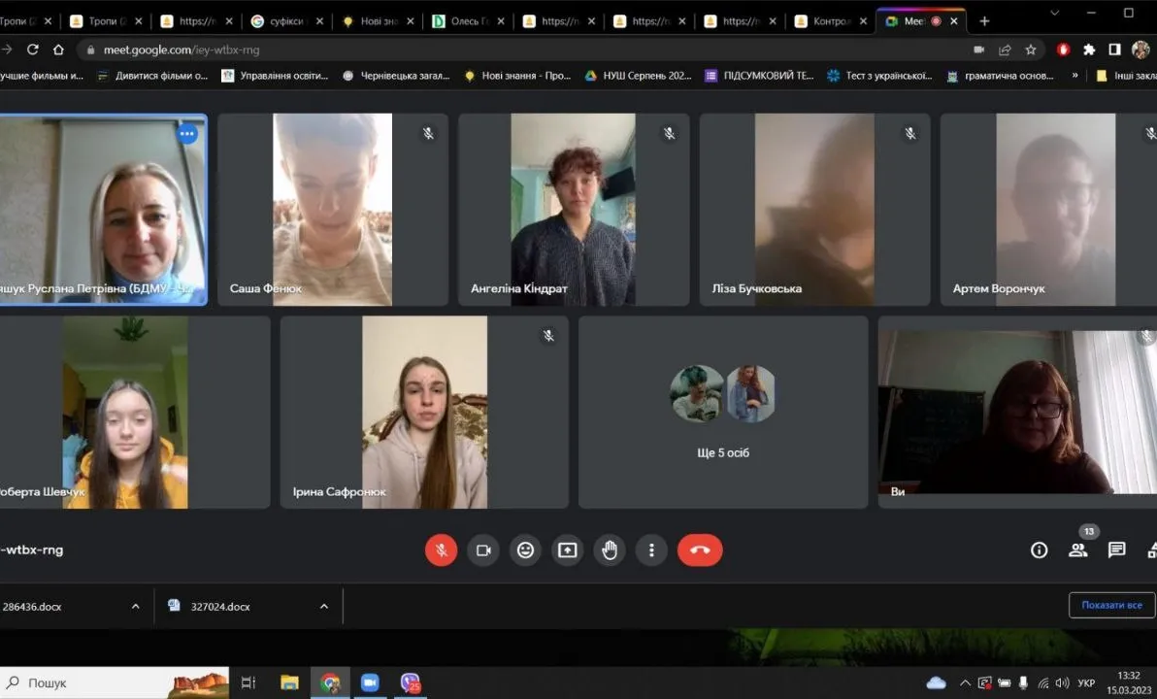Click the 'Показати все' downloads button
The height and width of the screenshot is (699, 1157).
1111,605
